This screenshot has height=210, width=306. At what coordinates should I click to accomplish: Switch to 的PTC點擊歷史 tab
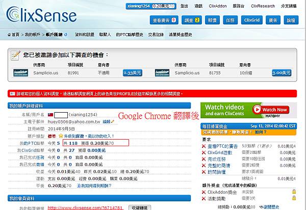[x=130, y=35]
